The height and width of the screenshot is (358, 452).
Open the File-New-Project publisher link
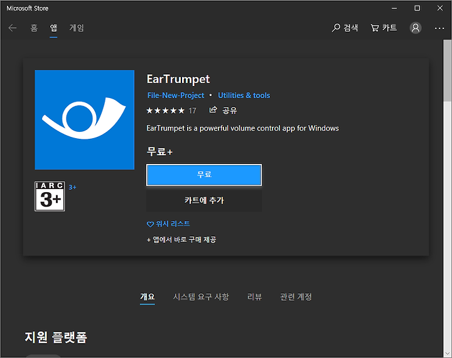pos(176,95)
